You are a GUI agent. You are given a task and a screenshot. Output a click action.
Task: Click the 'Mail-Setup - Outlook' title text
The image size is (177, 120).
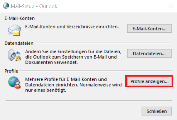tap(35, 6)
